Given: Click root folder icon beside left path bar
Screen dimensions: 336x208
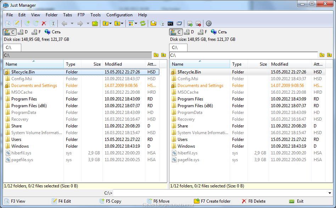Looking at the screenshot, I should [156, 55].
